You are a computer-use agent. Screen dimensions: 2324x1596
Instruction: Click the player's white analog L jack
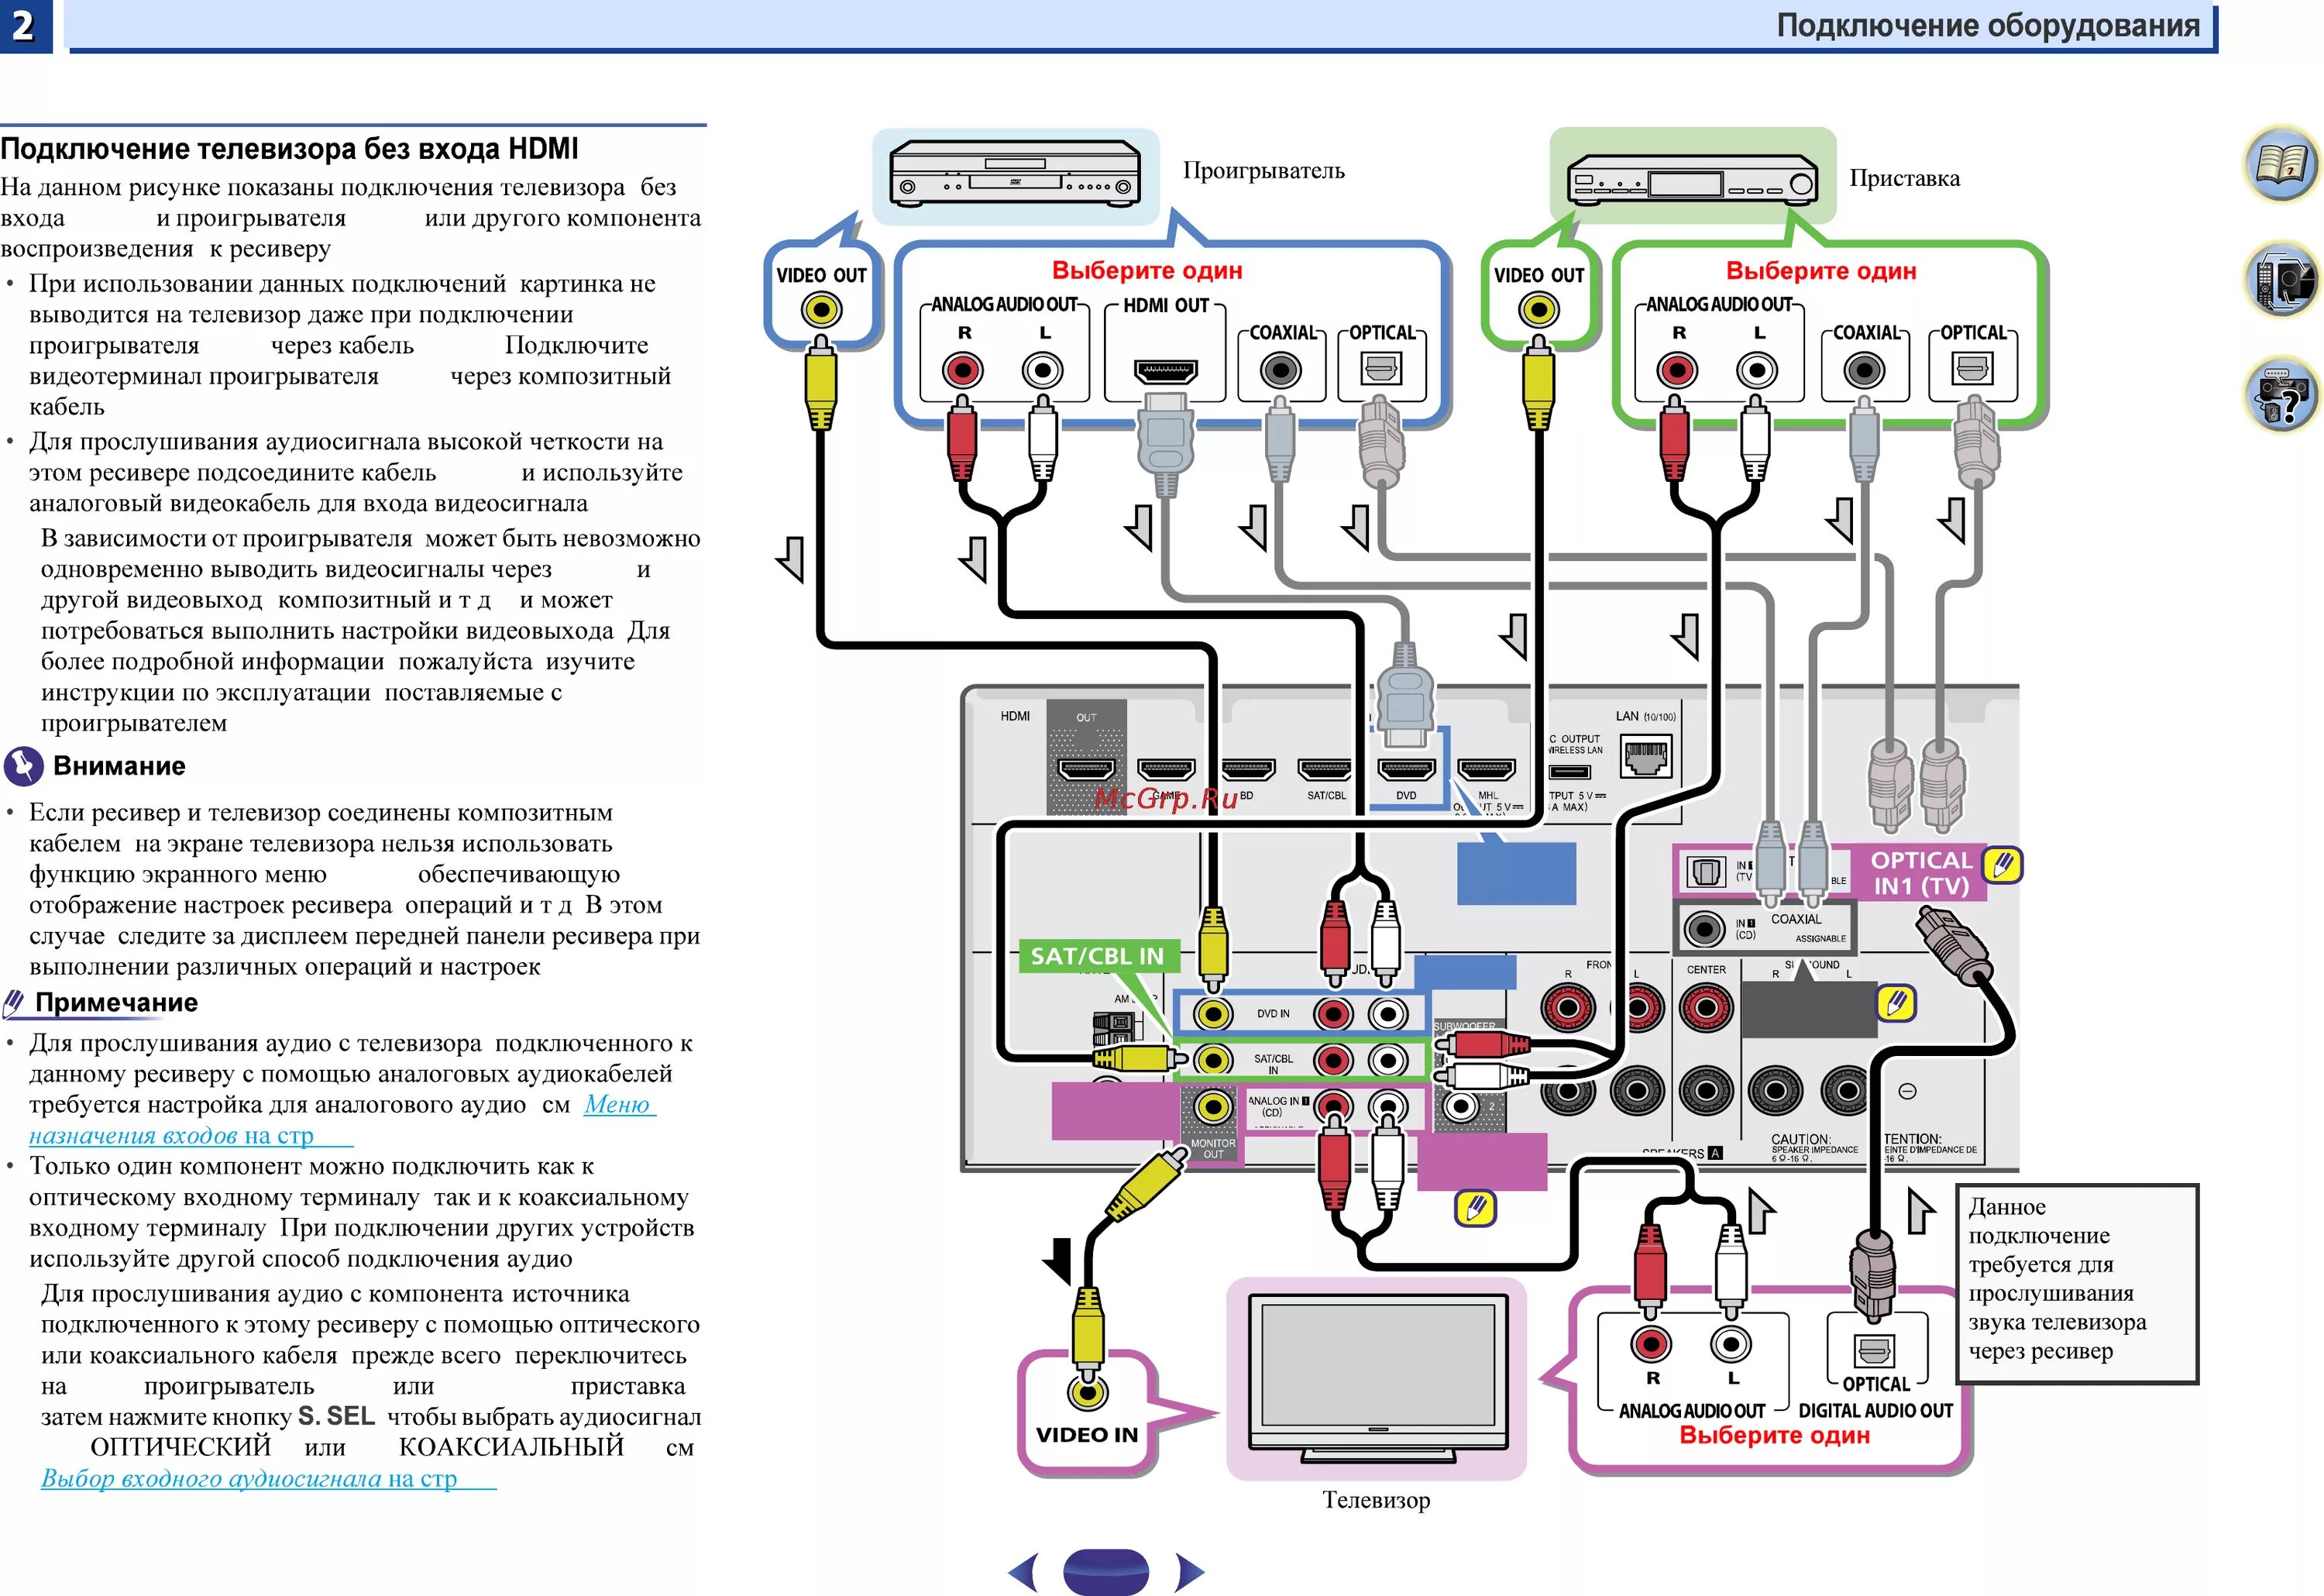(x=1043, y=372)
